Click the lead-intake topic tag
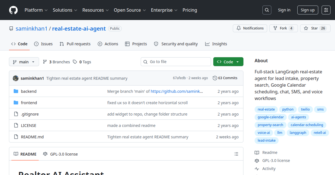335x175 pixels. pos(267,141)
